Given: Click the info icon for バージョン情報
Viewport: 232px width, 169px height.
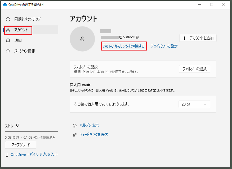Looking at the screenshot, I should (x=8, y=51).
